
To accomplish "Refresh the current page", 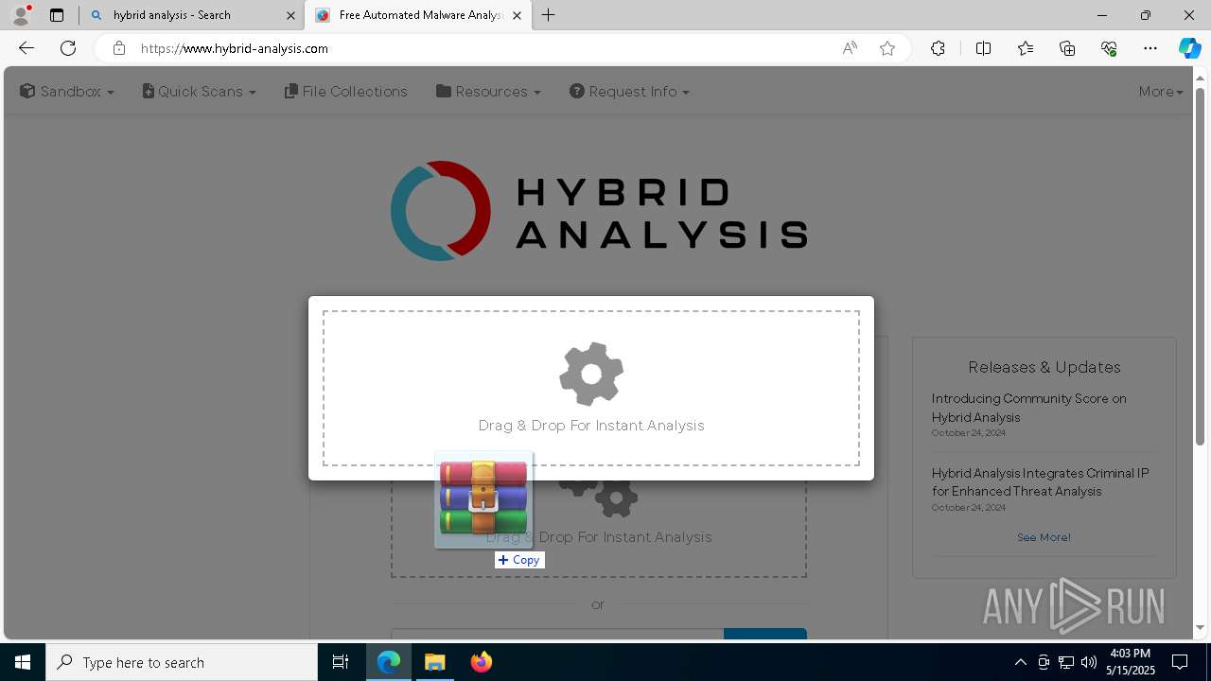I will tap(68, 48).
